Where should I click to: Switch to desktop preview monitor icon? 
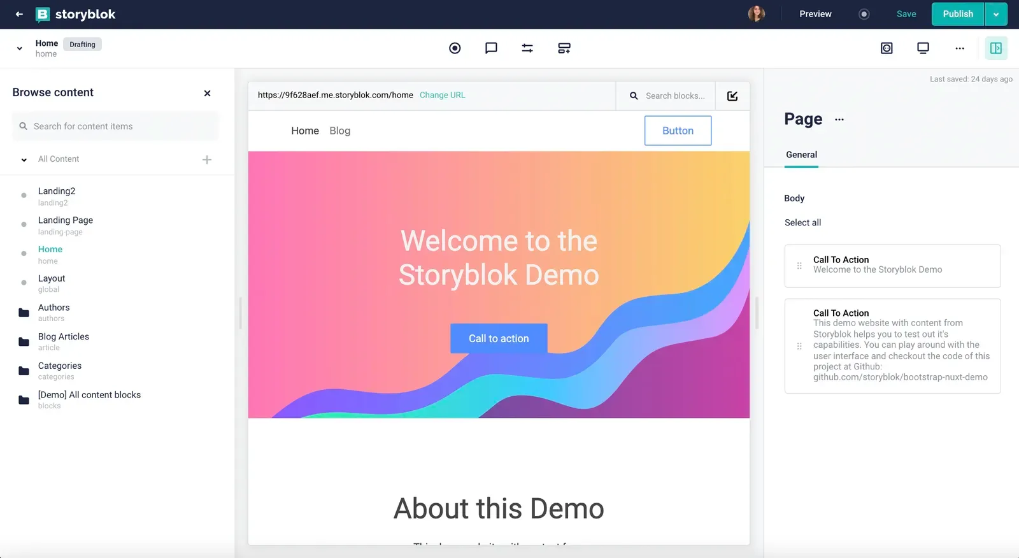(923, 48)
